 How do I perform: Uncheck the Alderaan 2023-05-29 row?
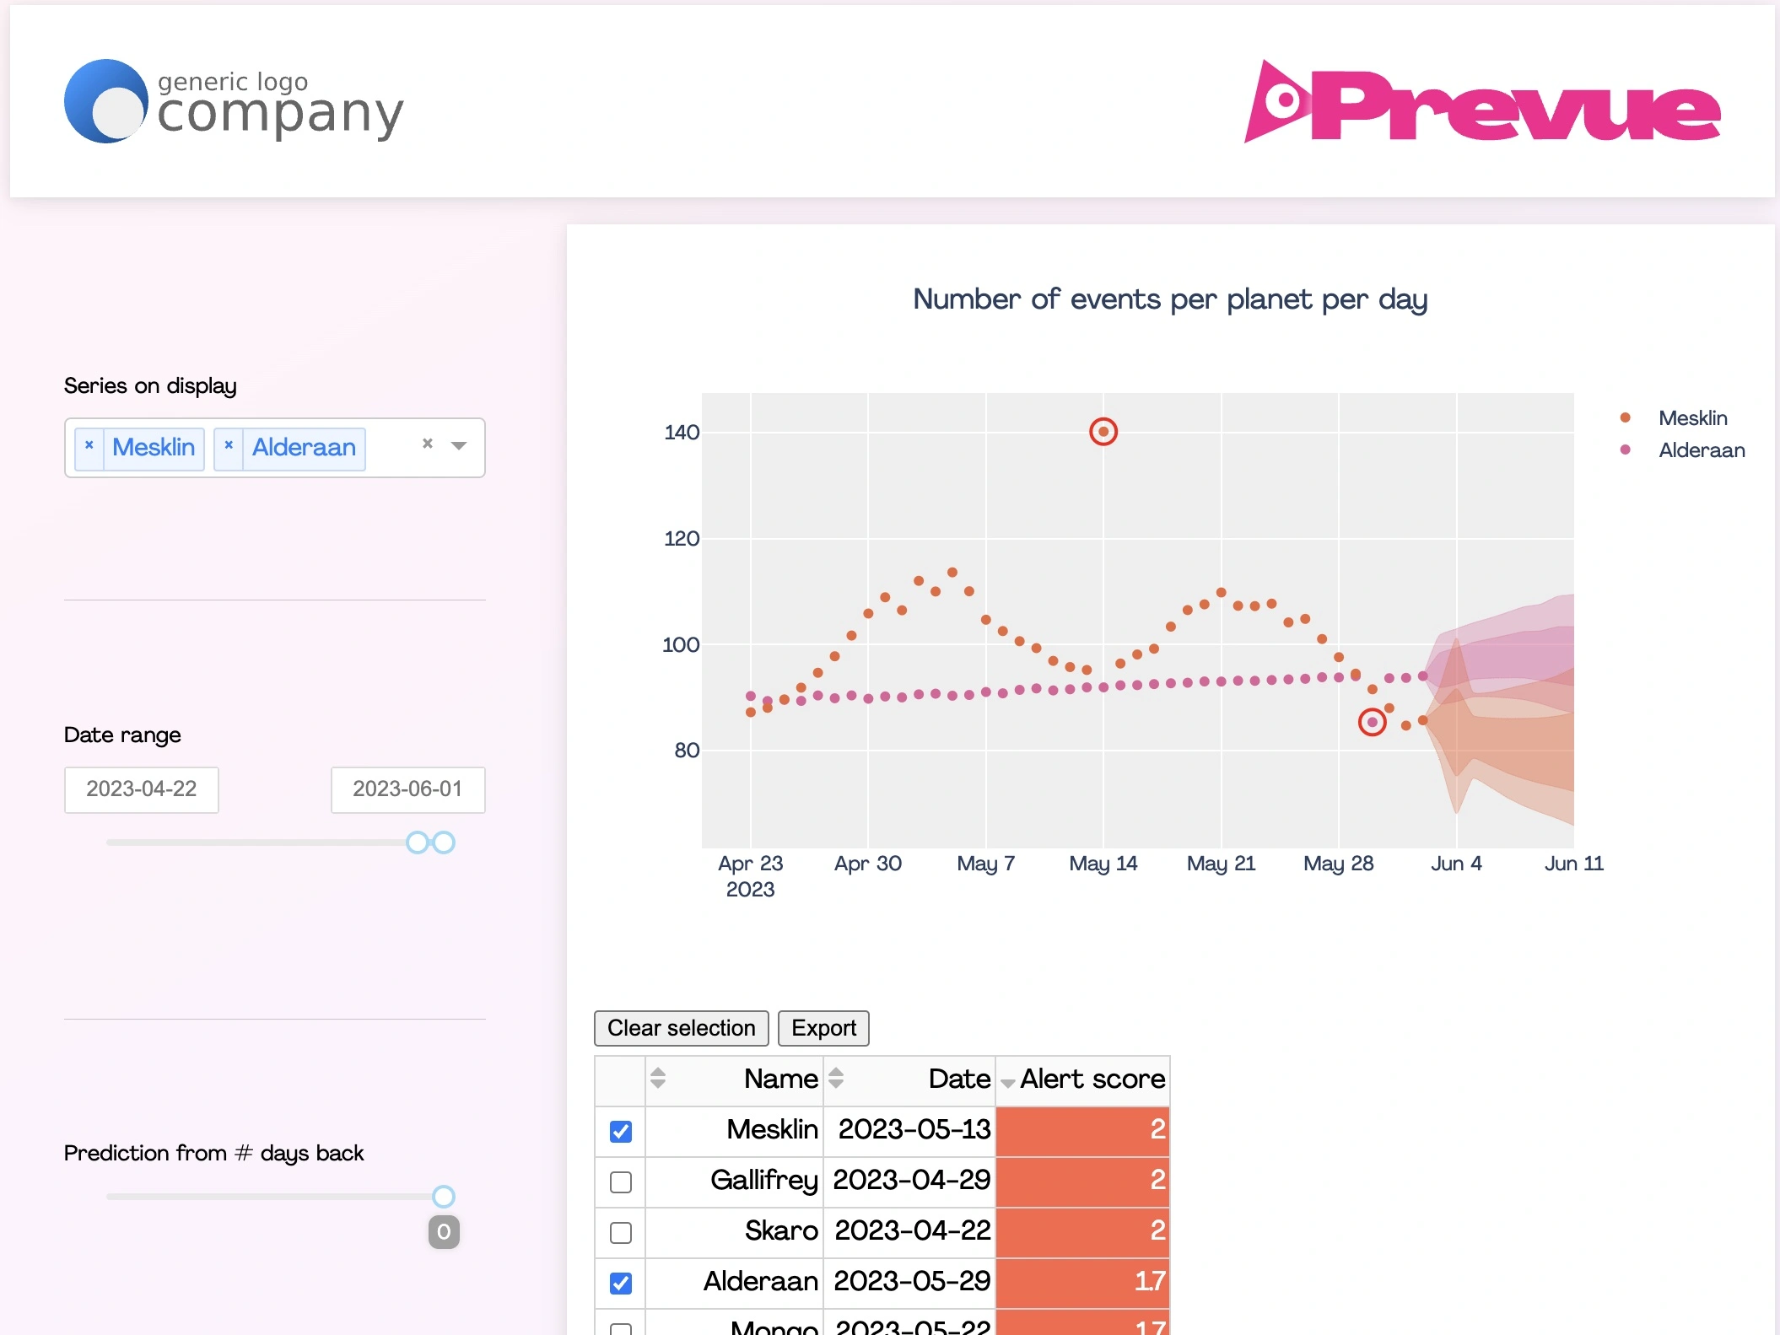coord(621,1283)
